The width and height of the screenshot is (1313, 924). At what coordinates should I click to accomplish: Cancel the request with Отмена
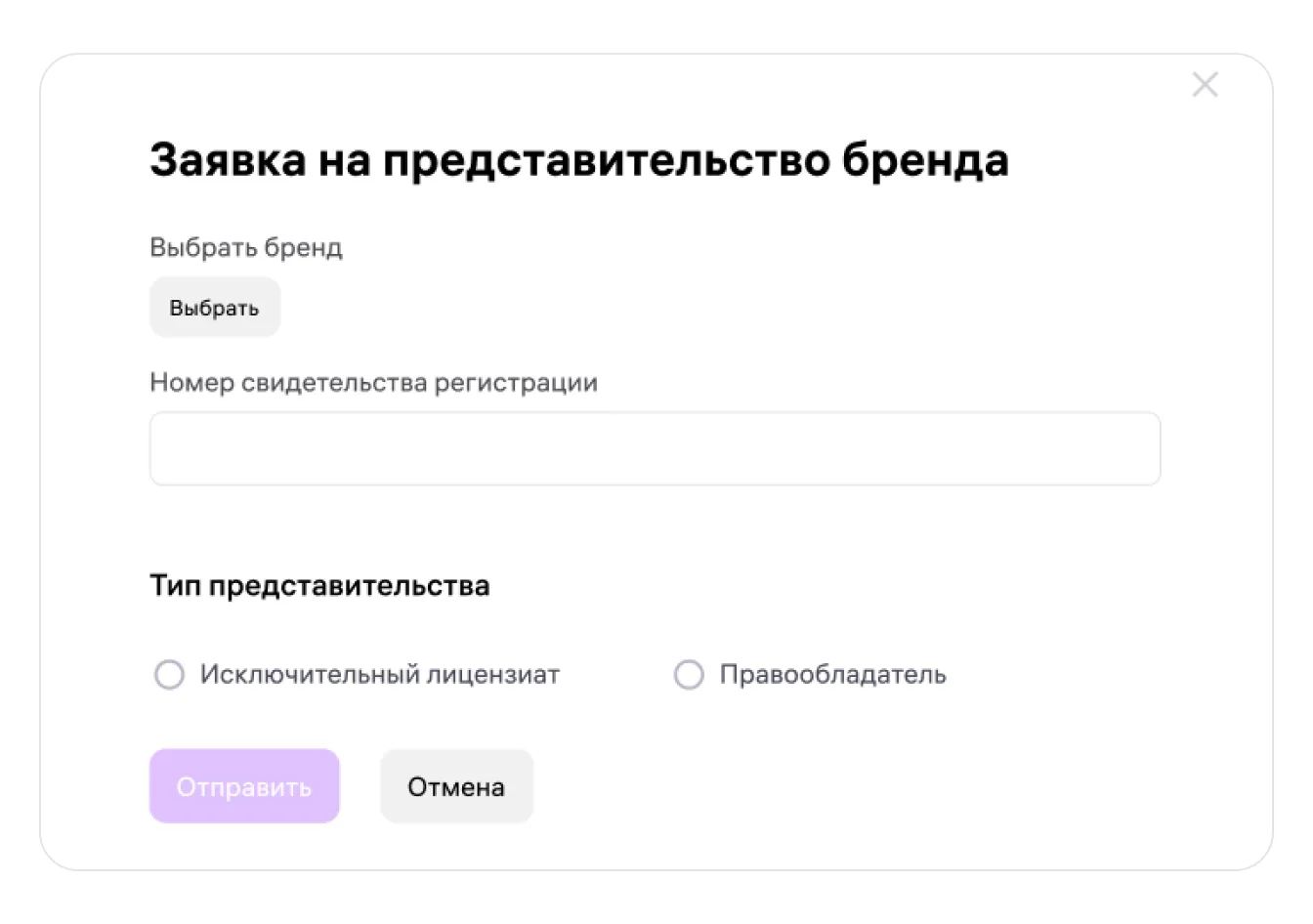click(x=456, y=786)
